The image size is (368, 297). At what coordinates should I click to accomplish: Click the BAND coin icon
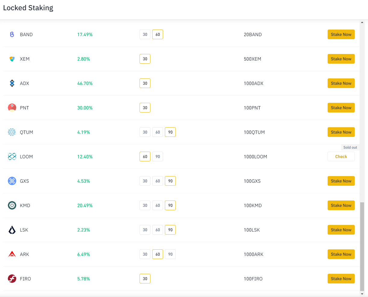coord(12,34)
